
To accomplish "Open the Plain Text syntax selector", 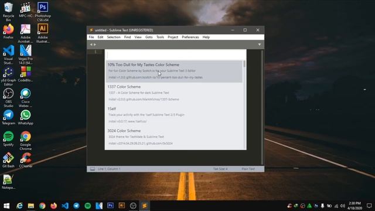I will coord(248,169).
